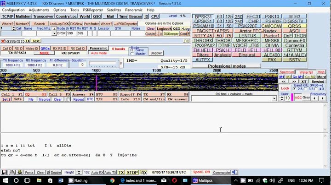Click the Color value stepper arrows
The image size is (331, 185).
pos(282,98)
